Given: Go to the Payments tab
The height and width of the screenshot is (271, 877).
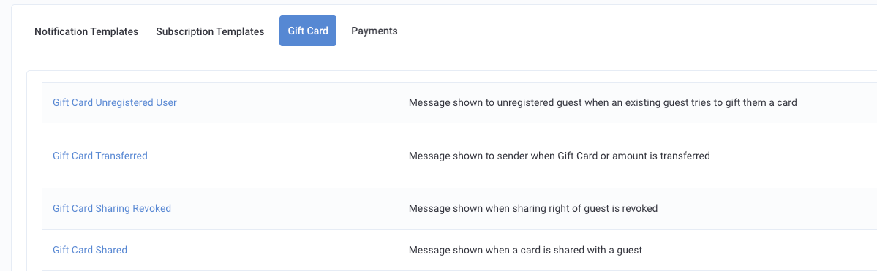Looking at the screenshot, I should [374, 31].
